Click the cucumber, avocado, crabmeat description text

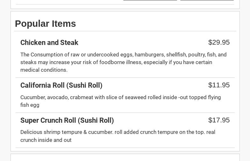click(120, 101)
